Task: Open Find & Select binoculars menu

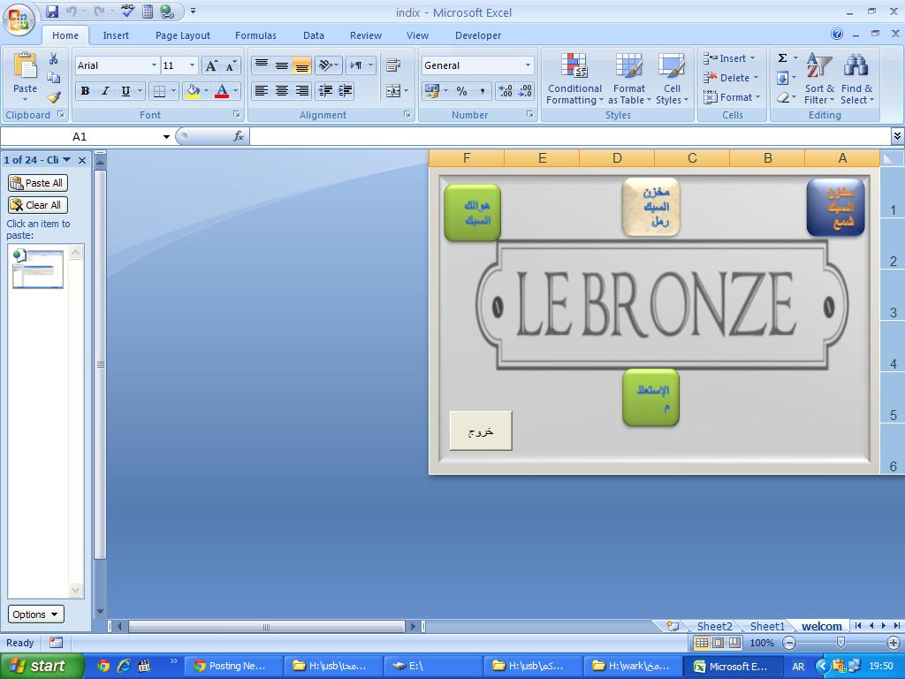Action: coord(856,79)
